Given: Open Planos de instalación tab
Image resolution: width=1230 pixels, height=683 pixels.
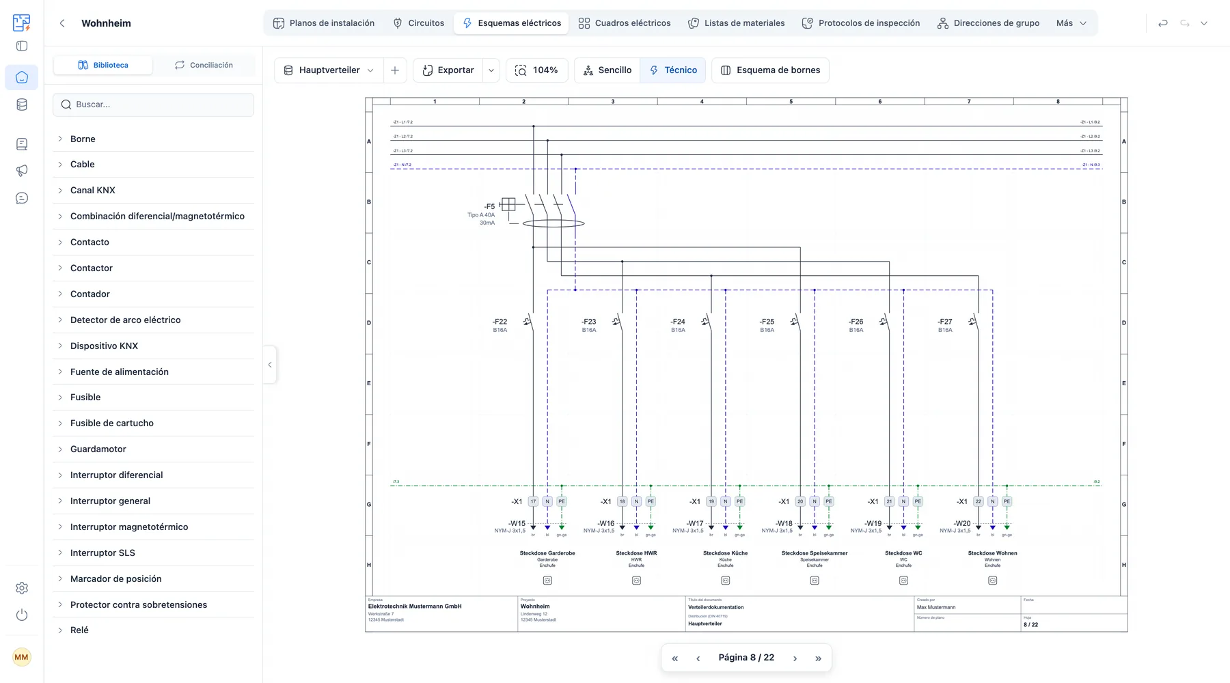Looking at the screenshot, I should (x=324, y=23).
